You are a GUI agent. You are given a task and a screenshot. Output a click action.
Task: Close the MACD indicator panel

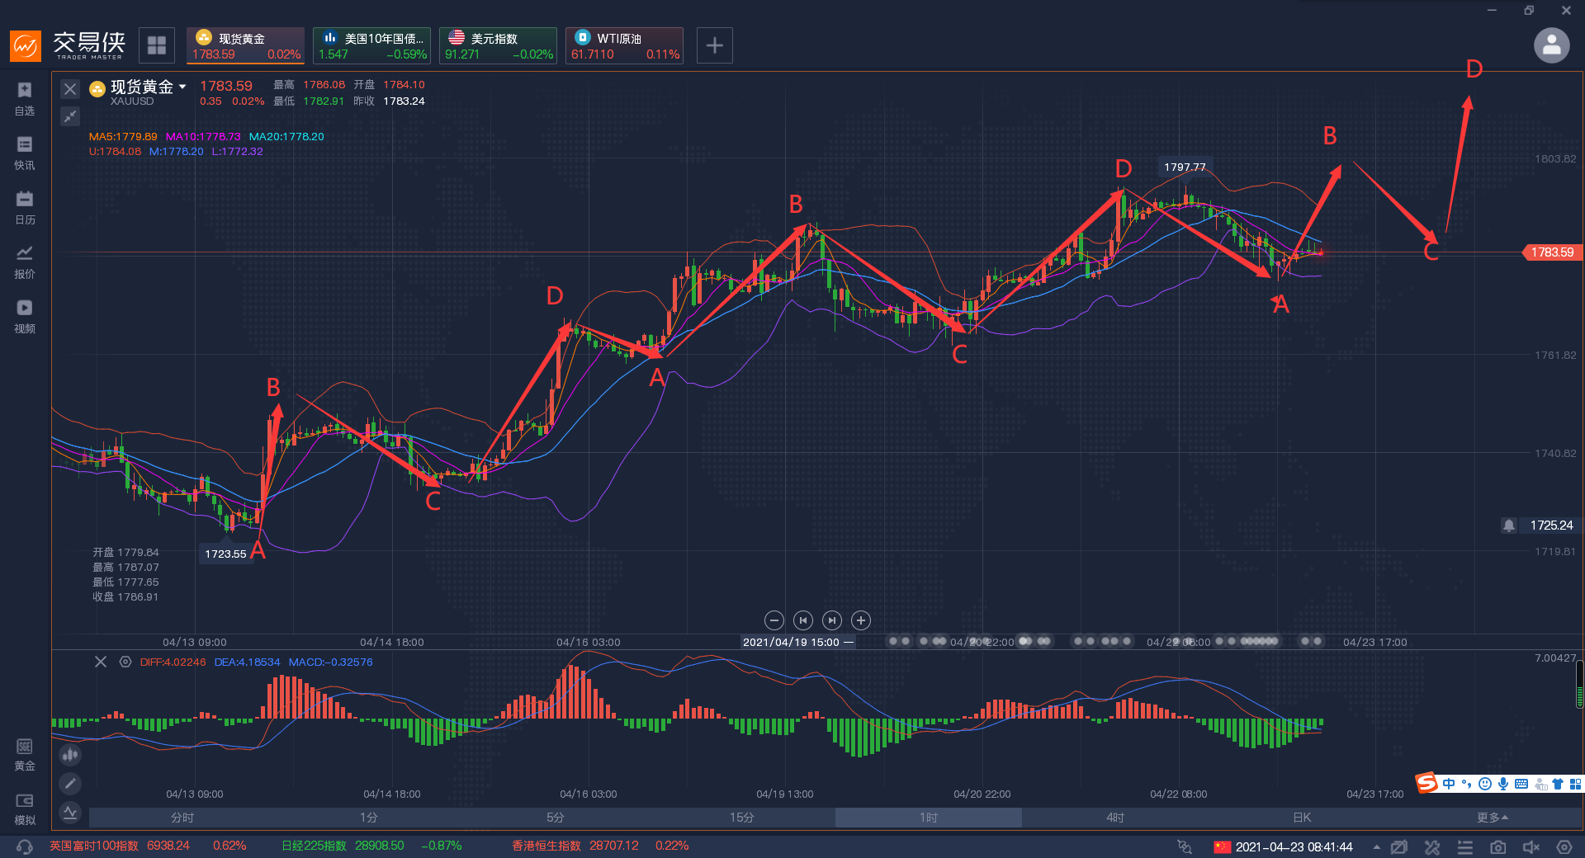101,662
